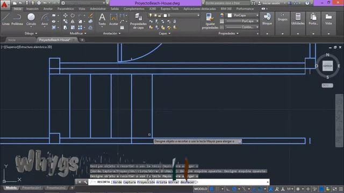Open the PorCapa color dropdown
344x193 pixels.
[257, 16]
